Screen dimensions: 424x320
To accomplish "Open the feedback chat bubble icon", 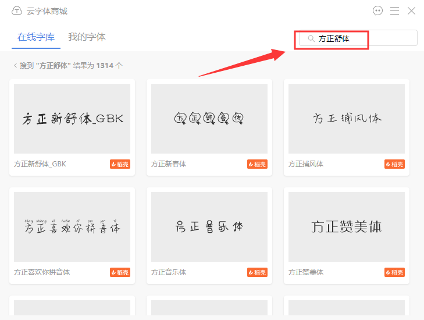I will (377, 11).
